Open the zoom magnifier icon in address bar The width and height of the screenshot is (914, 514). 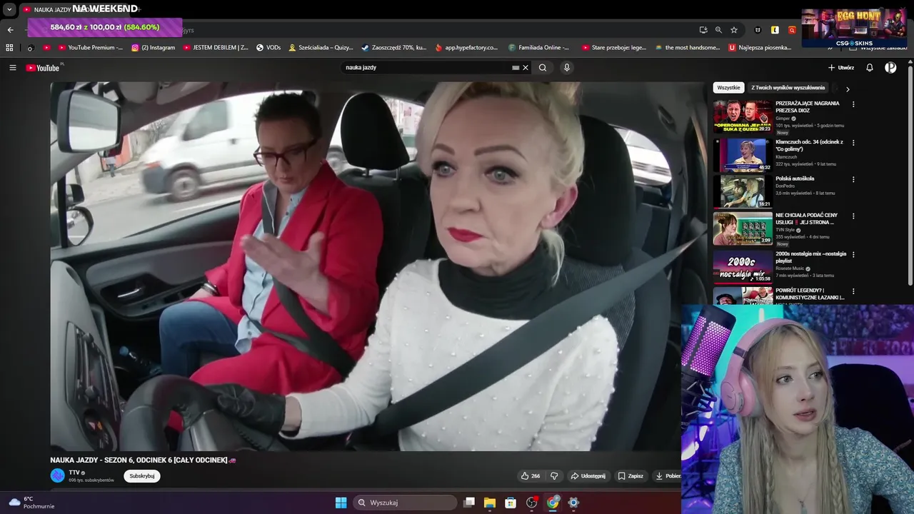(718, 30)
